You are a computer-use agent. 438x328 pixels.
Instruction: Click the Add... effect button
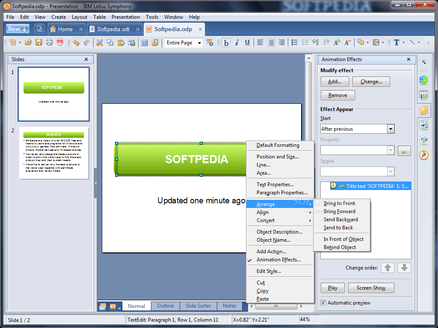tap(334, 82)
